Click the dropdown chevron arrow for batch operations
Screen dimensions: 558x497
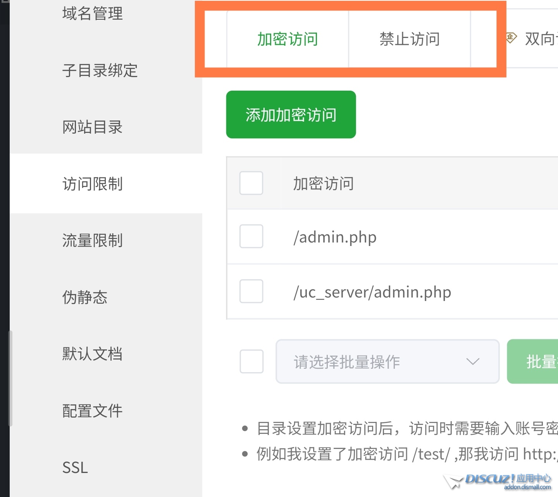tap(473, 362)
